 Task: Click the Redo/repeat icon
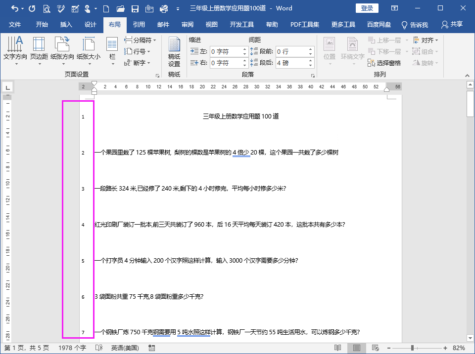click(32, 8)
